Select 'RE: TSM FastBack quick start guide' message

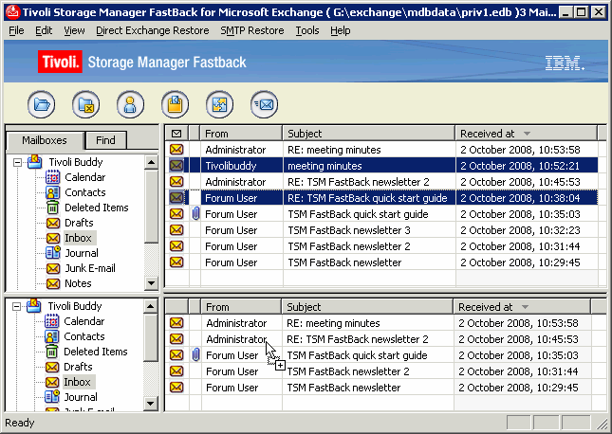[x=381, y=198]
